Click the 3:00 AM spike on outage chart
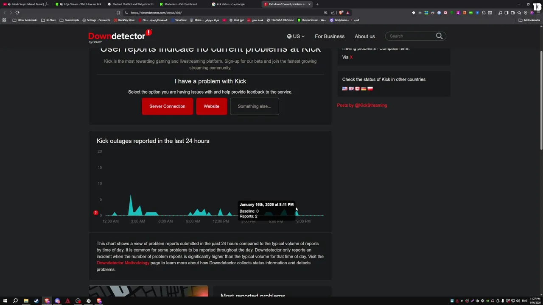This screenshot has height=305, width=543. pos(131,205)
